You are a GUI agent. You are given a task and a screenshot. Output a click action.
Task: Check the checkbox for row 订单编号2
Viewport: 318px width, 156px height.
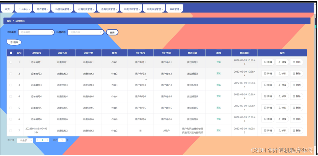tap(11, 74)
